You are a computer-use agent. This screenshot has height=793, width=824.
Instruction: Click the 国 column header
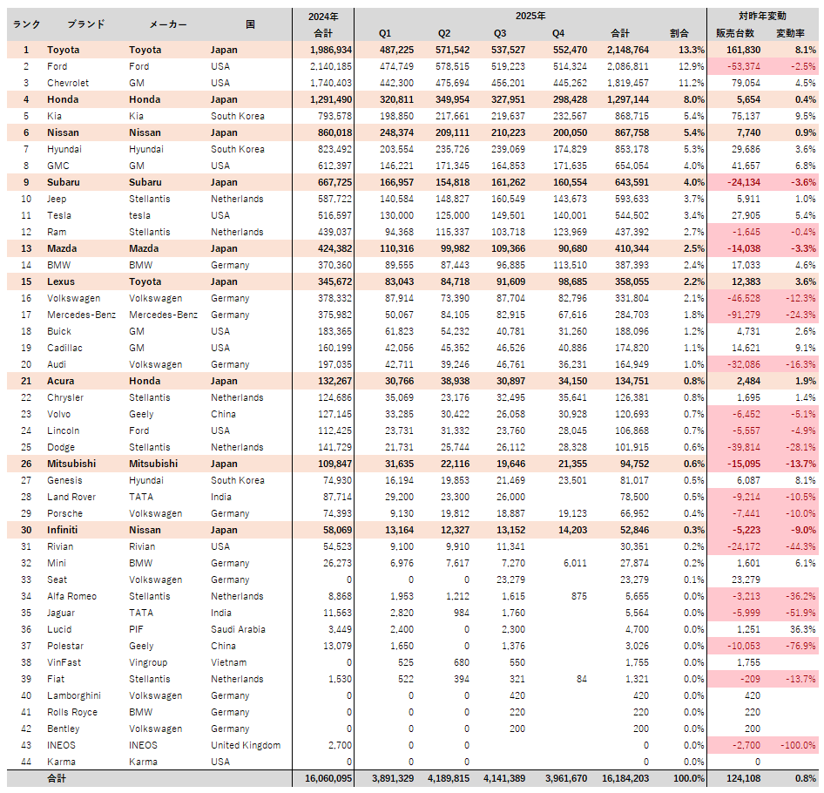[250, 24]
